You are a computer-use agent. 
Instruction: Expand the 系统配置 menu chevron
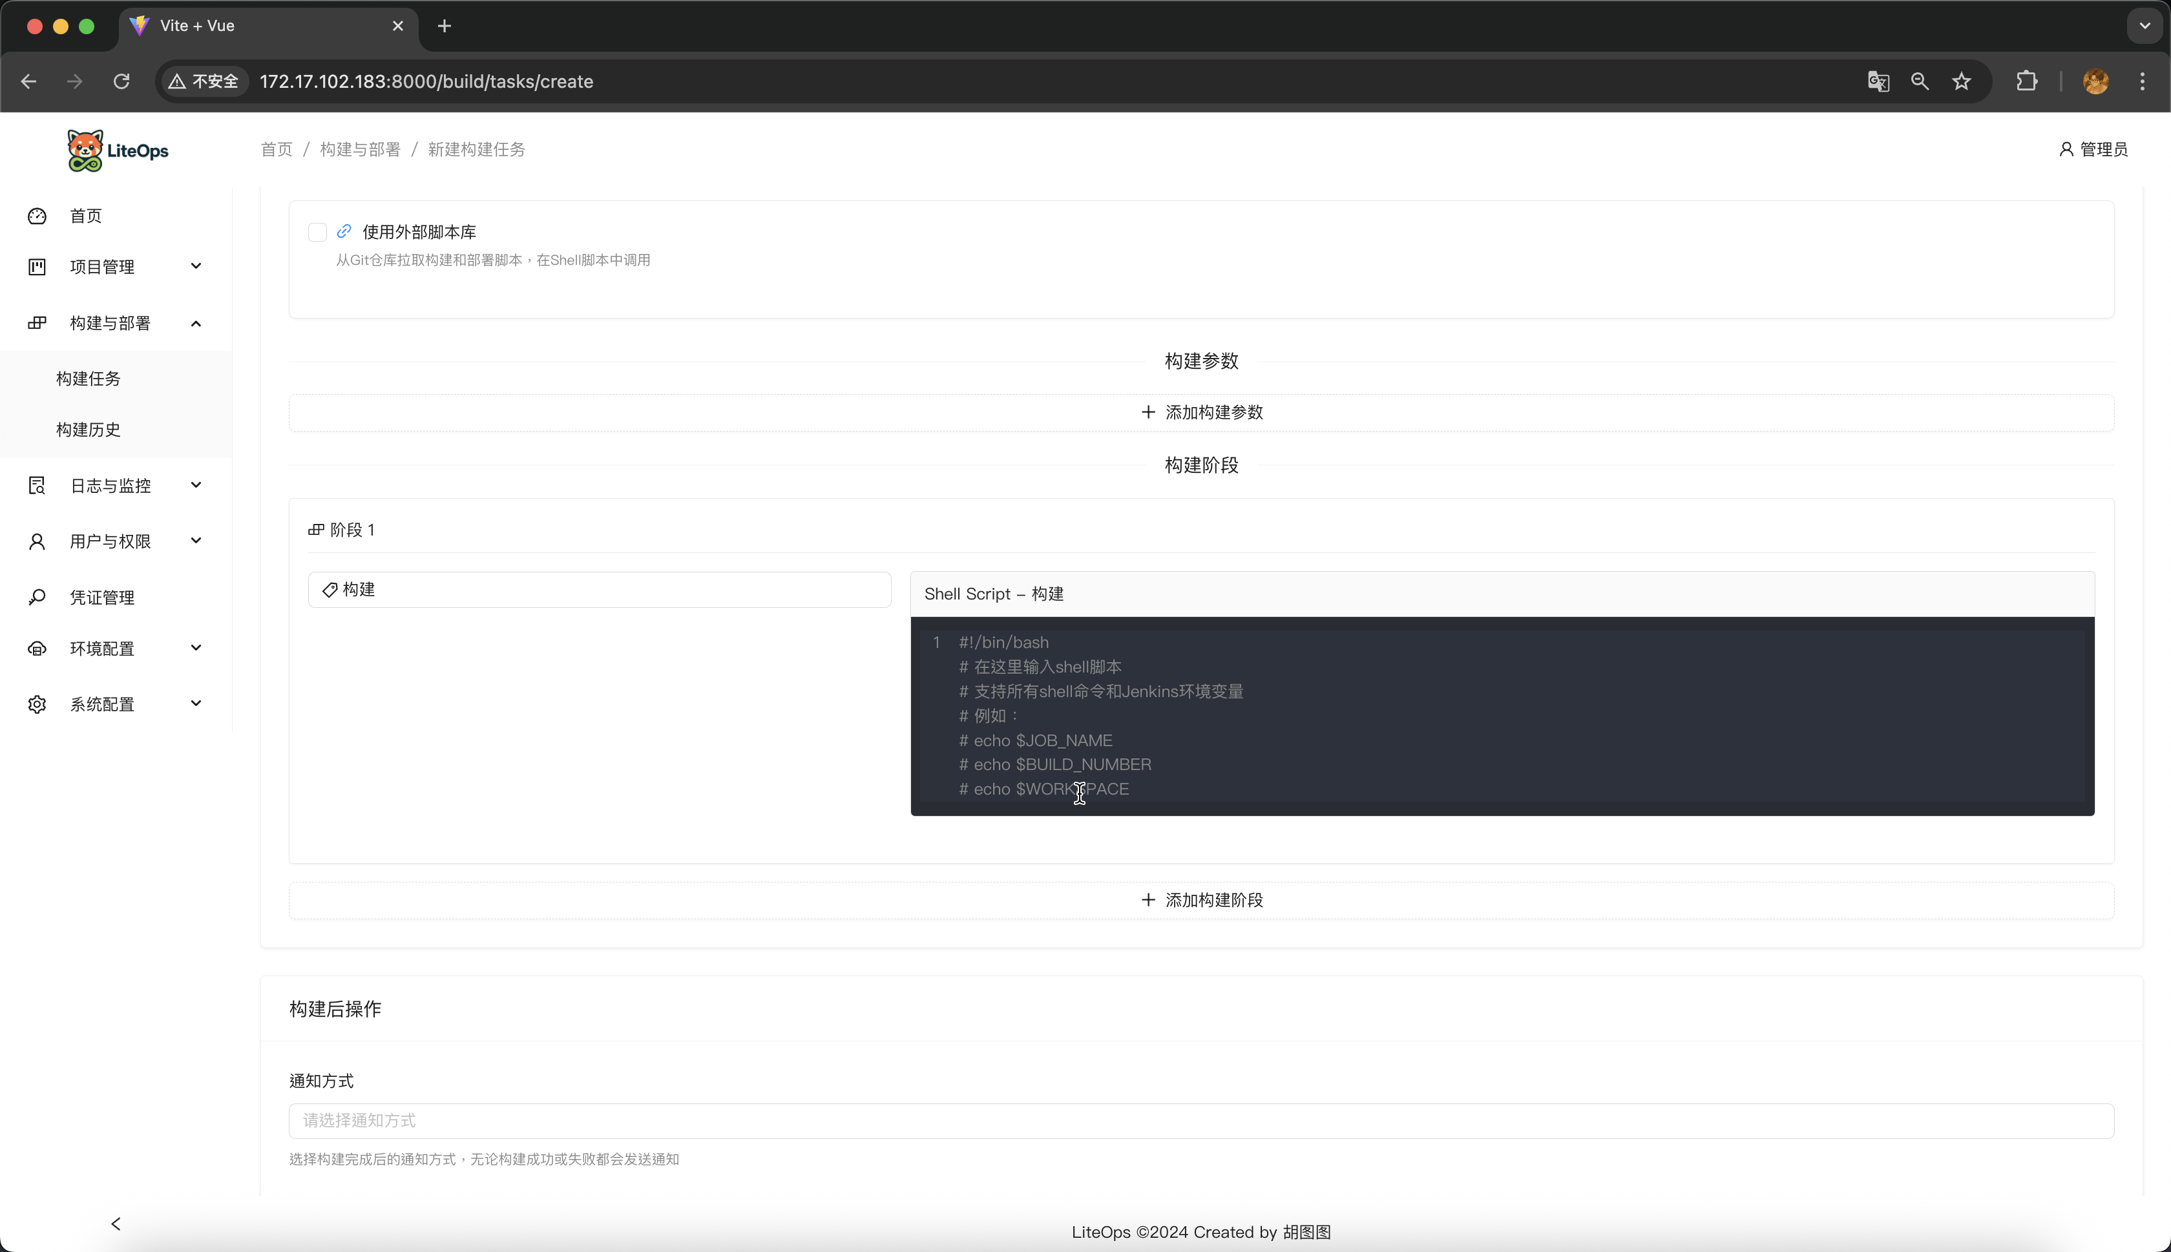click(196, 704)
